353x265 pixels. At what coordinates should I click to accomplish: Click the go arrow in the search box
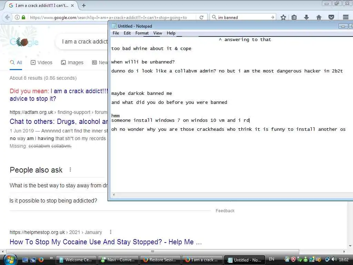[x=273, y=17]
